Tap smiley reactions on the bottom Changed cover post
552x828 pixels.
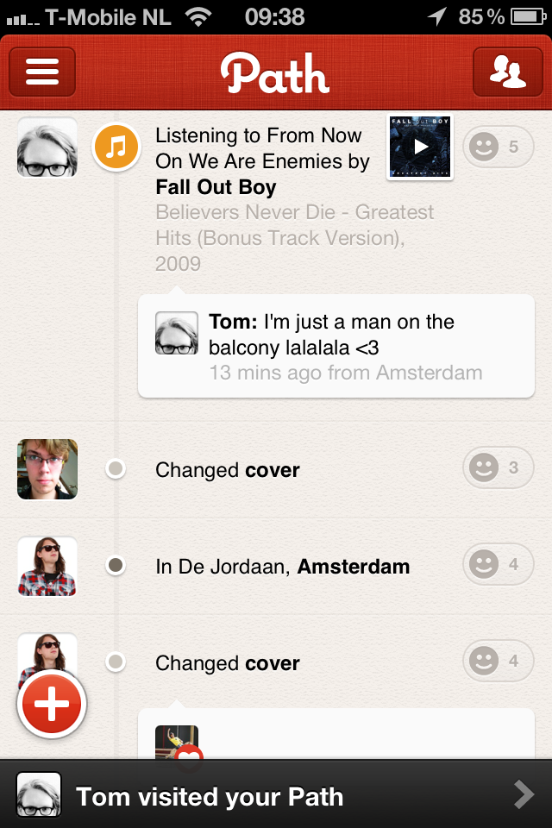[498, 662]
